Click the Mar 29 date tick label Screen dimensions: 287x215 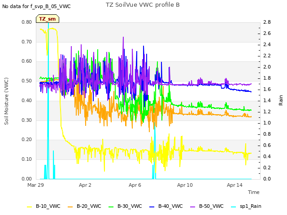tap(36, 185)
